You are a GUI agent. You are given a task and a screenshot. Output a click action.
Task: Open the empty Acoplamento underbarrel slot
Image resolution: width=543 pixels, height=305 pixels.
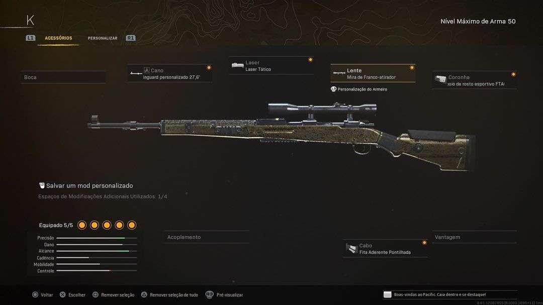point(207,237)
